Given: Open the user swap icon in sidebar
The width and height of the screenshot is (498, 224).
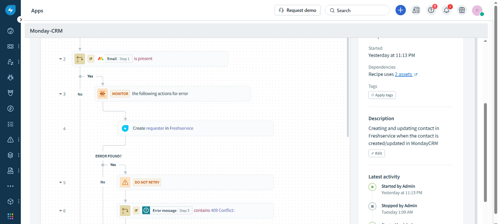Looking at the screenshot, I should point(10,62).
